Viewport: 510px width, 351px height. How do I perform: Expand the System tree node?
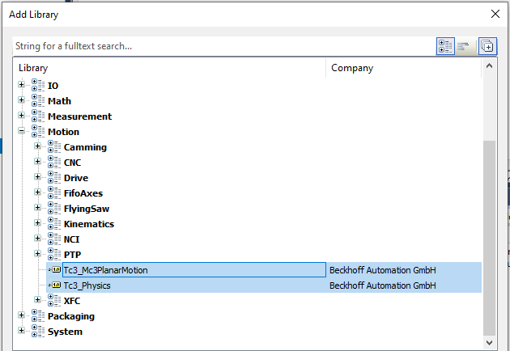(x=22, y=330)
